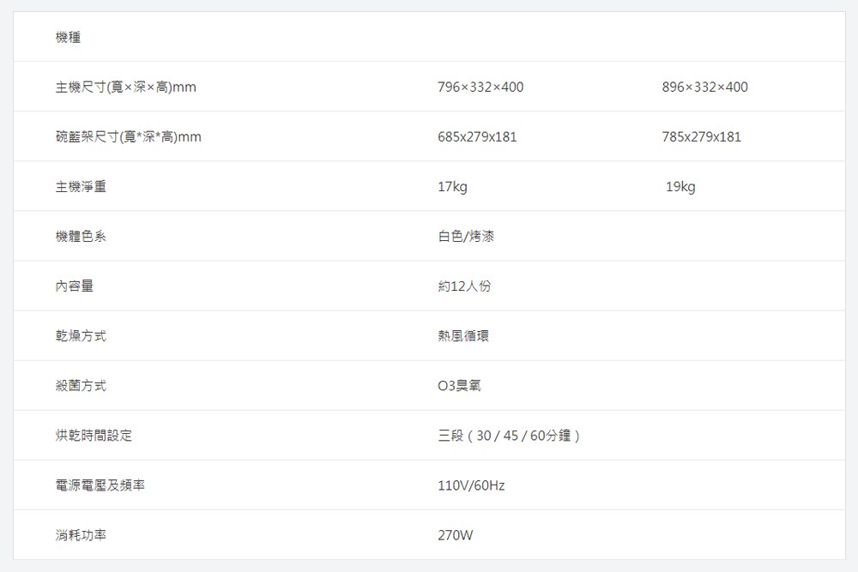The width and height of the screenshot is (858, 572).
Task: Click the 主機尺寸(寬×深×高)mm row label
Action: click(126, 87)
